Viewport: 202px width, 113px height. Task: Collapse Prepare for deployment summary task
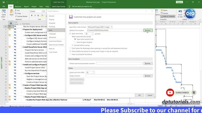click(x=22, y=30)
